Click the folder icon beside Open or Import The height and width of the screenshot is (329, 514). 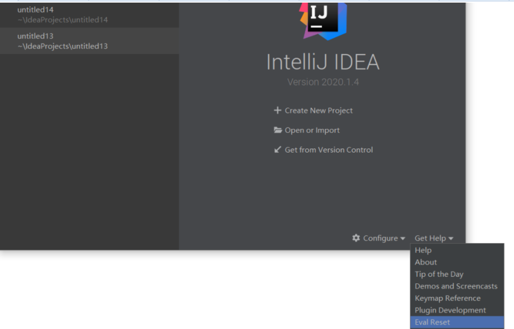click(278, 130)
